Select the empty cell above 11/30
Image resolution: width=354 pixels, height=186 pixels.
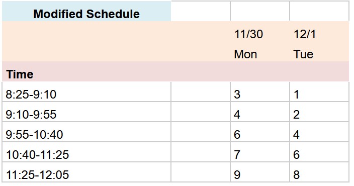tap(260, 11)
